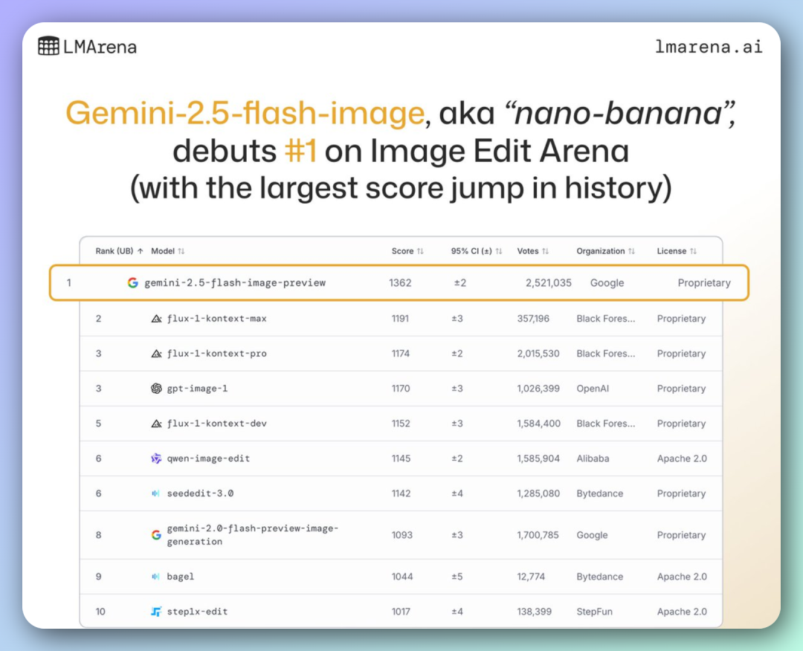803x651 pixels.
Task: Click the votes value 1,026,399
Action: pyautogui.click(x=538, y=389)
